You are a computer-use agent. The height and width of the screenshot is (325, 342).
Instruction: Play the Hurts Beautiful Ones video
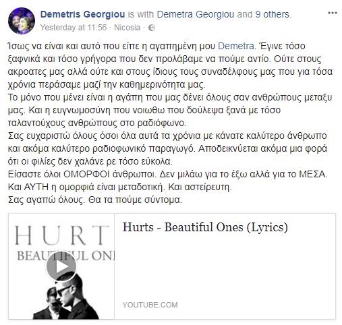point(61,266)
